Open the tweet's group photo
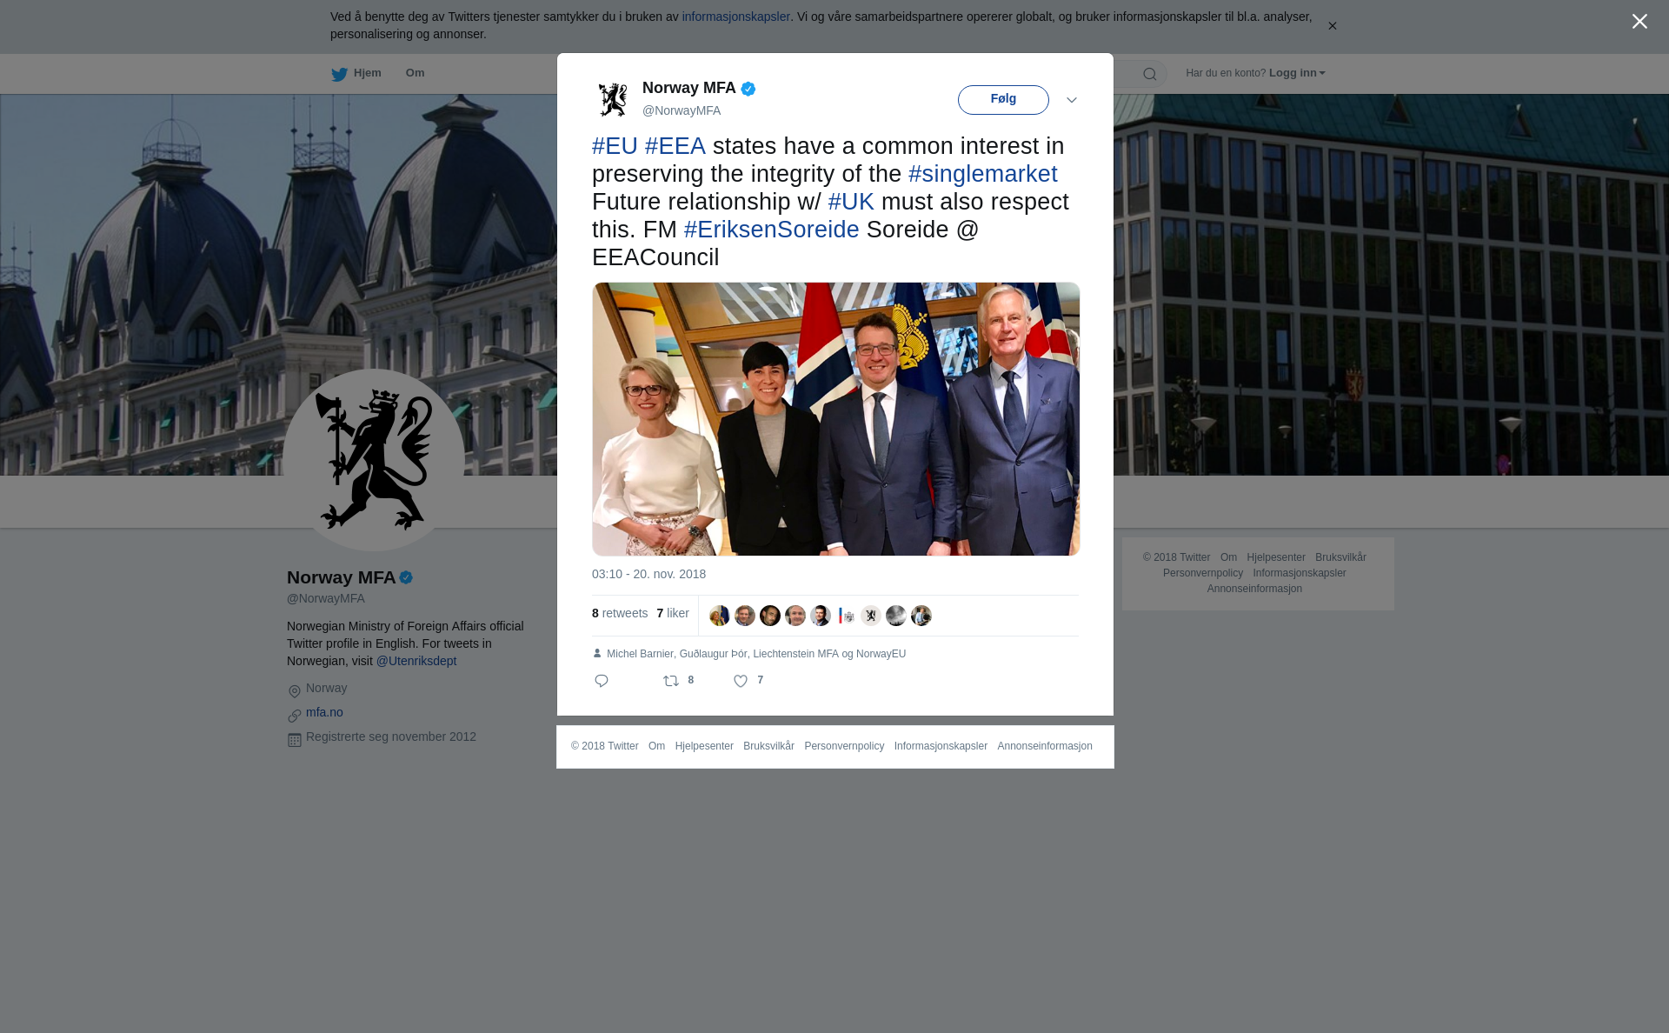This screenshot has width=1669, height=1033. (836, 419)
